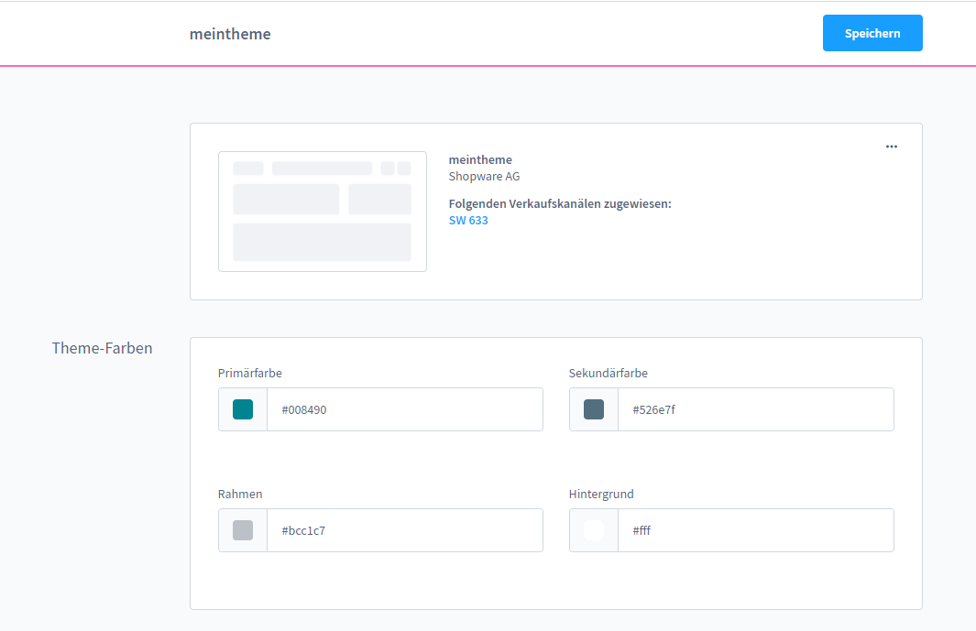
Task: Select the Shopware AG author text
Action: pos(484,176)
